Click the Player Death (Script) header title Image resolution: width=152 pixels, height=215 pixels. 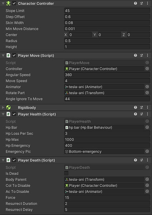36,160
